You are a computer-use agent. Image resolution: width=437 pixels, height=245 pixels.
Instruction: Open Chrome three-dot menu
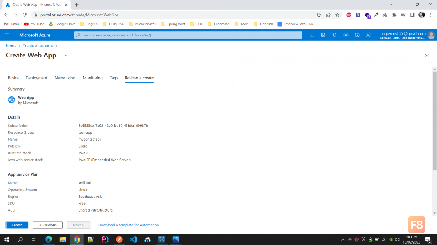click(431, 15)
